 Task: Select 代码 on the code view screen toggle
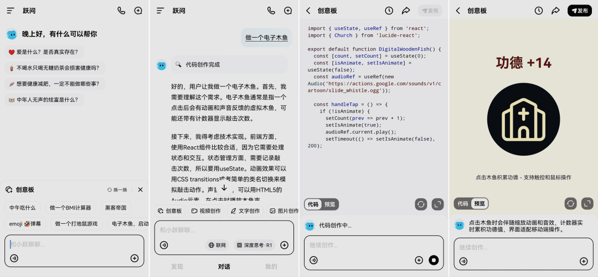(x=313, y=204)
